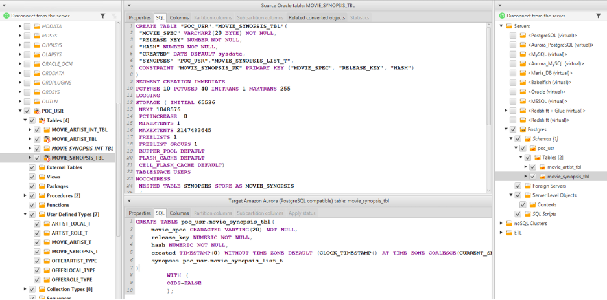The width and height of the screenshot is (607, 300).
Task: Click the MDDATA schema icon
Action: [37, 27]
